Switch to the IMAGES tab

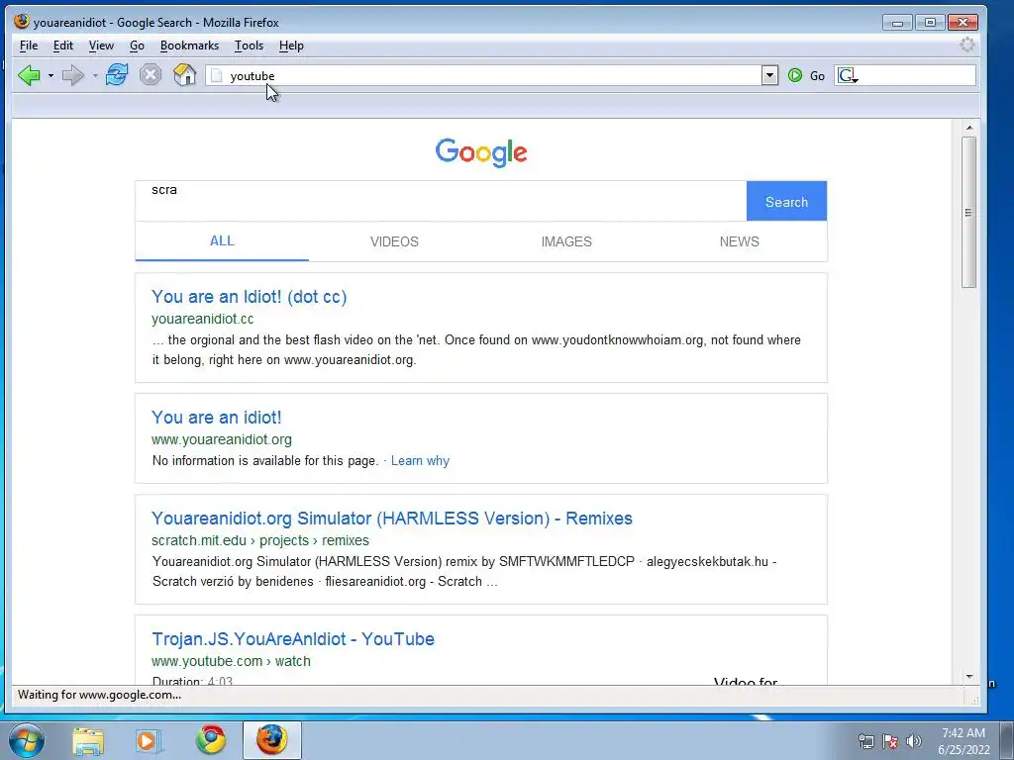pyautogui.click(x=566, y=241)
